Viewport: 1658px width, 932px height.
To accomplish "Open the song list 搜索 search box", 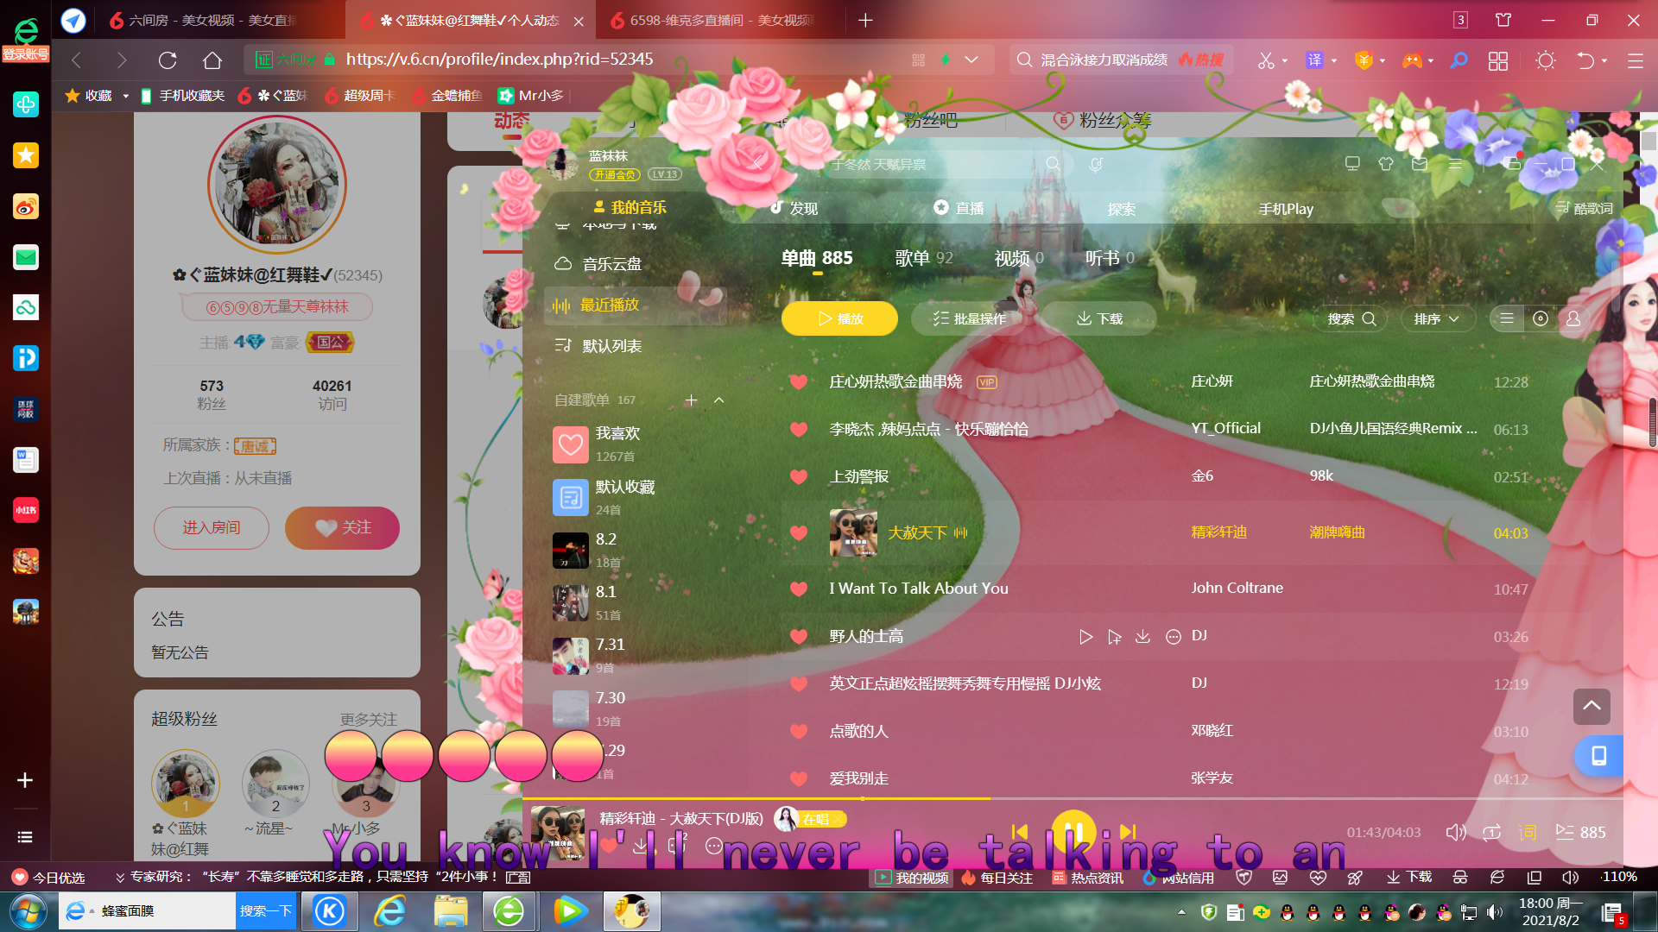I will (1351, 318).
